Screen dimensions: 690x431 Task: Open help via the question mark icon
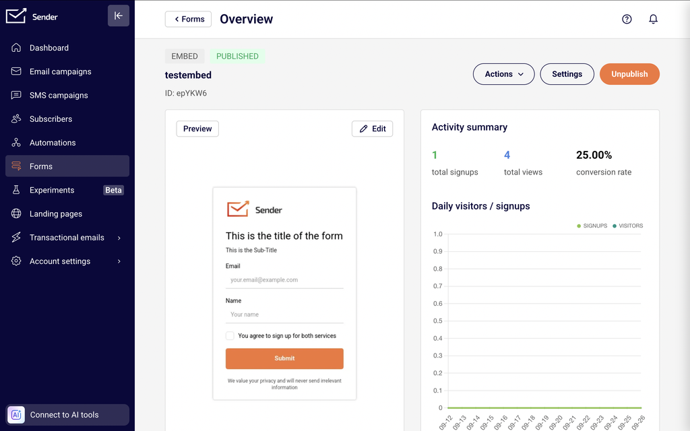pos(627,19)
